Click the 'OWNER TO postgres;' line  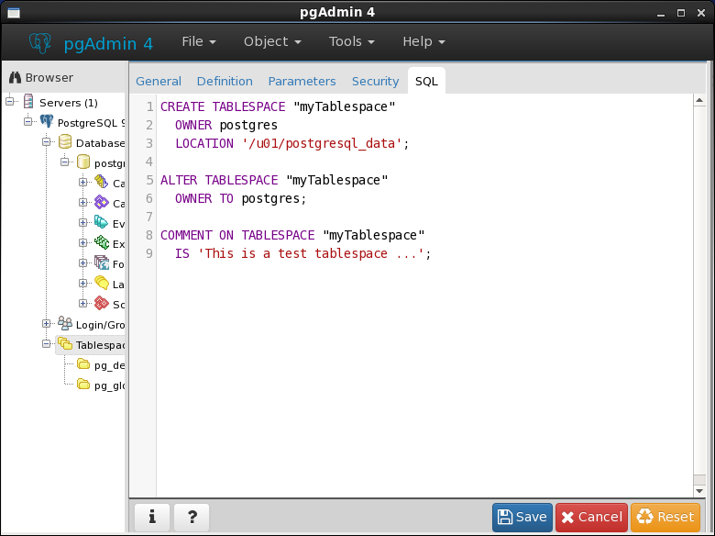pyautogui.click(x=241, y=198)
